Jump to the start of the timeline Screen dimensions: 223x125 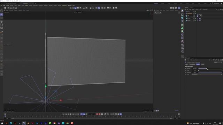point(63,114)
